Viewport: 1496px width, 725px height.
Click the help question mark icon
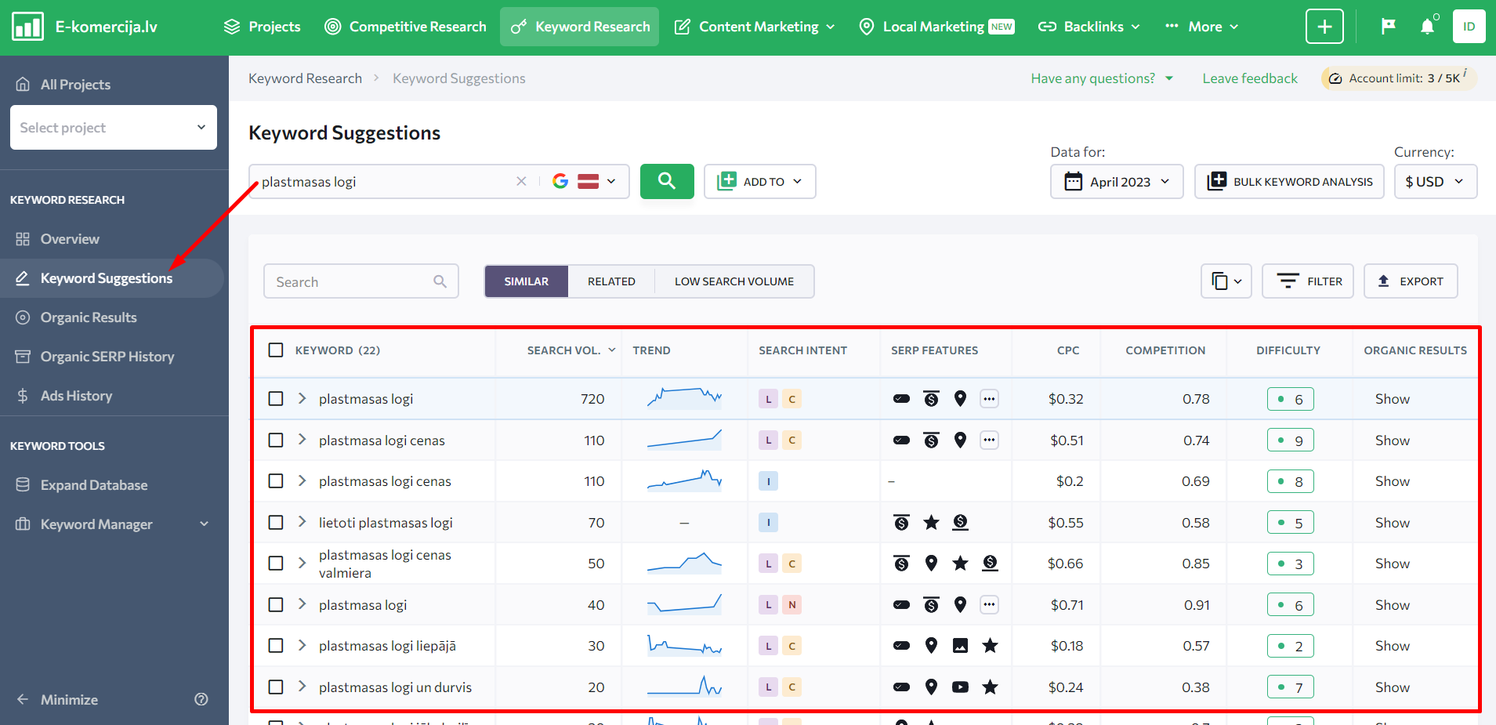pos(201,699)
